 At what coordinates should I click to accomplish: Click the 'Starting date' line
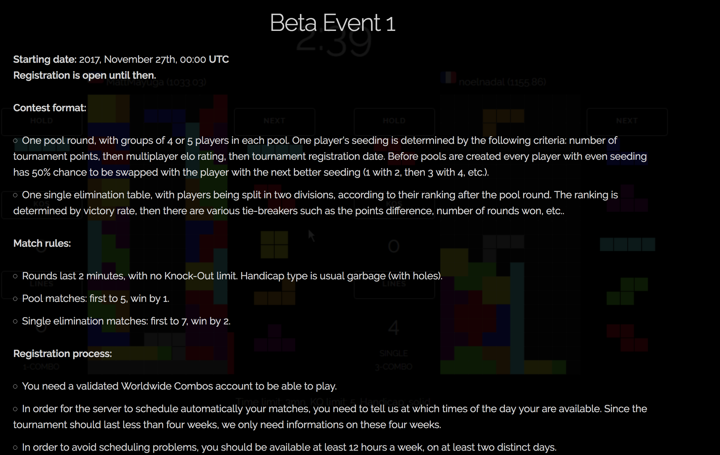pyautogui.click(x=121, y=59)
